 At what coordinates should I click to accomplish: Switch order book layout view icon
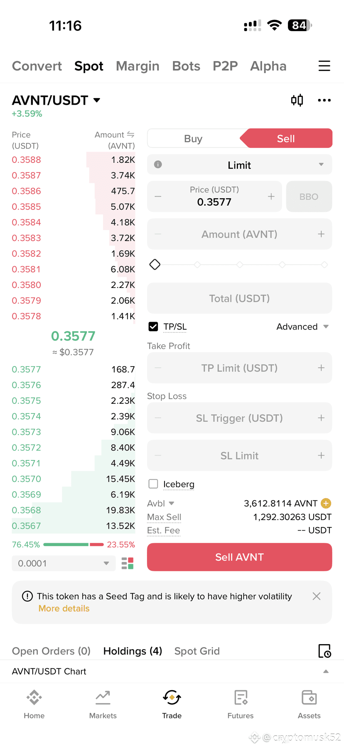[x=128, y=563]
